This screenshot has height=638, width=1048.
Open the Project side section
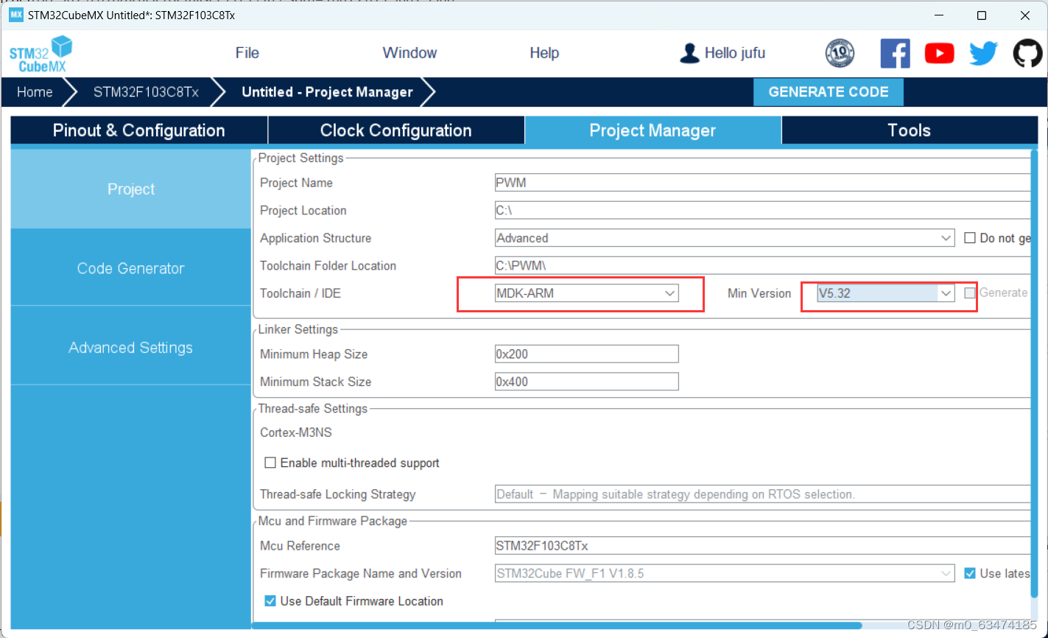coord(131,189)
